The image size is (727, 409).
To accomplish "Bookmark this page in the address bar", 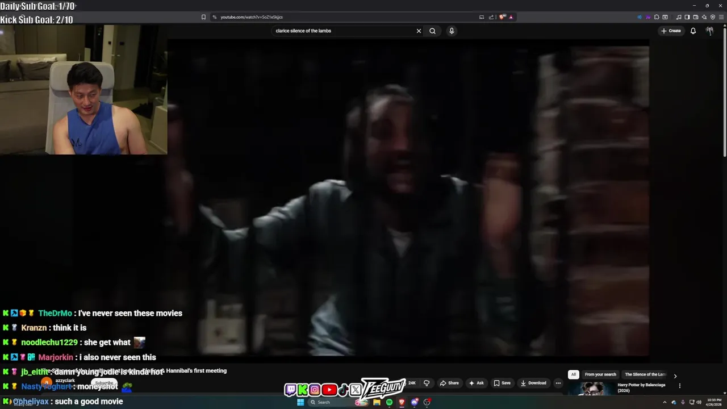I will pos(203,17).
